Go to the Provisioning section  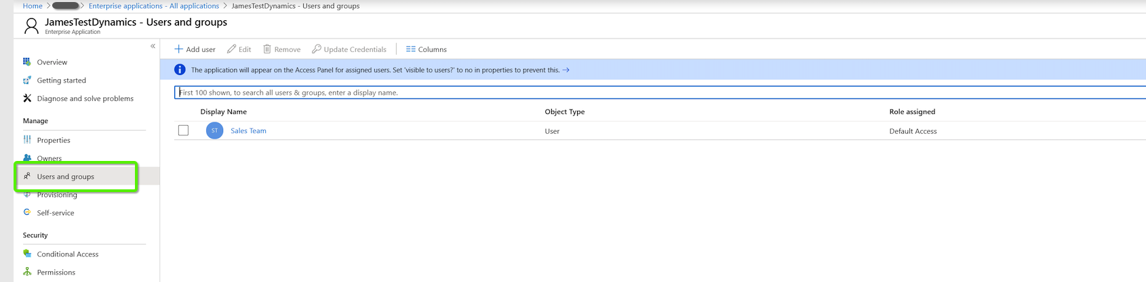click(x=57, y=195)
